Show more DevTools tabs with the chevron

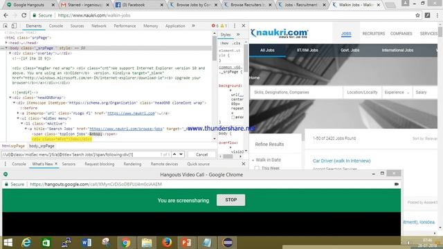click(x=193, y=26)
